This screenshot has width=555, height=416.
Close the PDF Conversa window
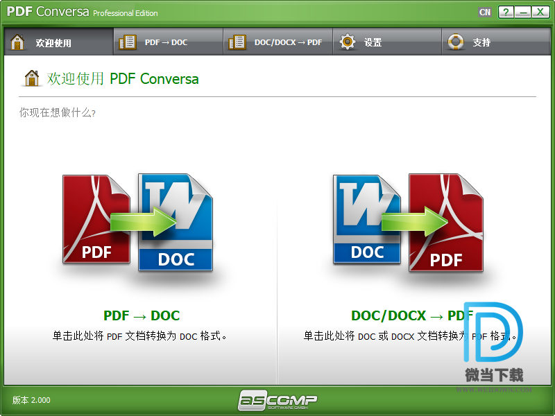tap(540, 12)
